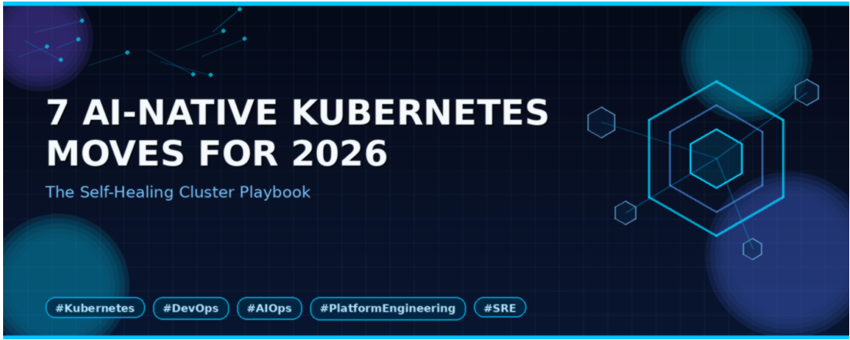The image size is (850, 340).
Task: Click the central nested hexagon graphic
Action: click(x=716, y=158)
